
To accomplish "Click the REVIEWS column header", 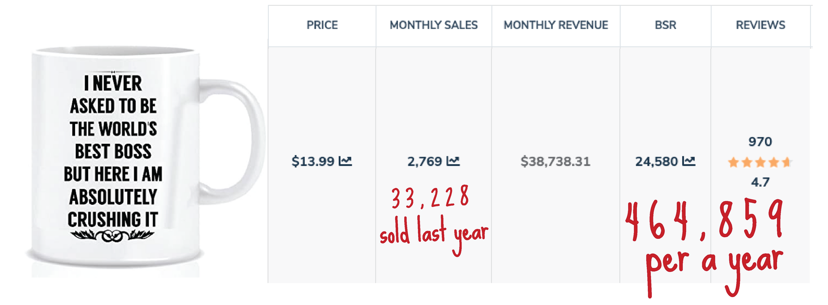I will [760, 25].
